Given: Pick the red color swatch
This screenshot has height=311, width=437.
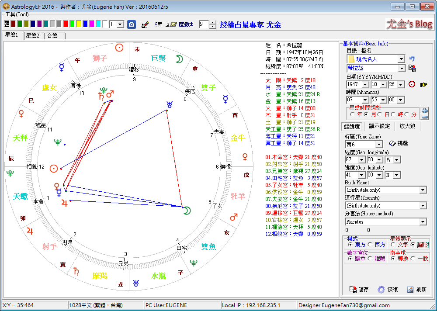Looking at the screenshot, I should [x=66, y=24].
